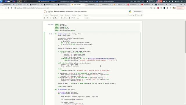The image size is (186, 105).
Task: Cut the selected cell with scissors icon
Action: point(50,18)
